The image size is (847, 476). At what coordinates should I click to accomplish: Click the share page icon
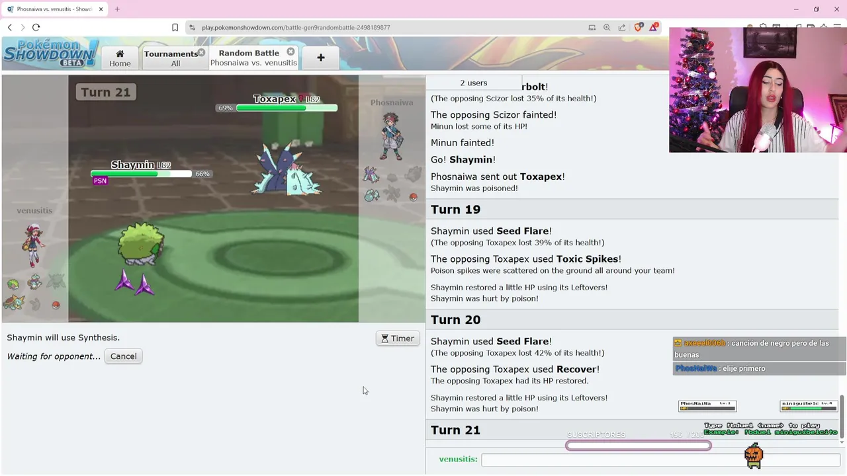[x=622, y=28]
